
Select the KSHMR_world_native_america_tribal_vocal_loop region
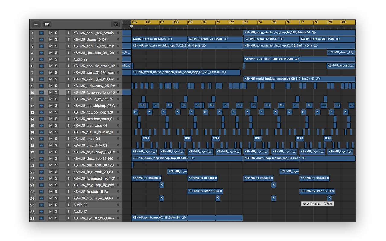coord(186,72)
